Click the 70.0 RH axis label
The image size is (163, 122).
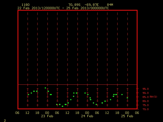coord(145,109)
